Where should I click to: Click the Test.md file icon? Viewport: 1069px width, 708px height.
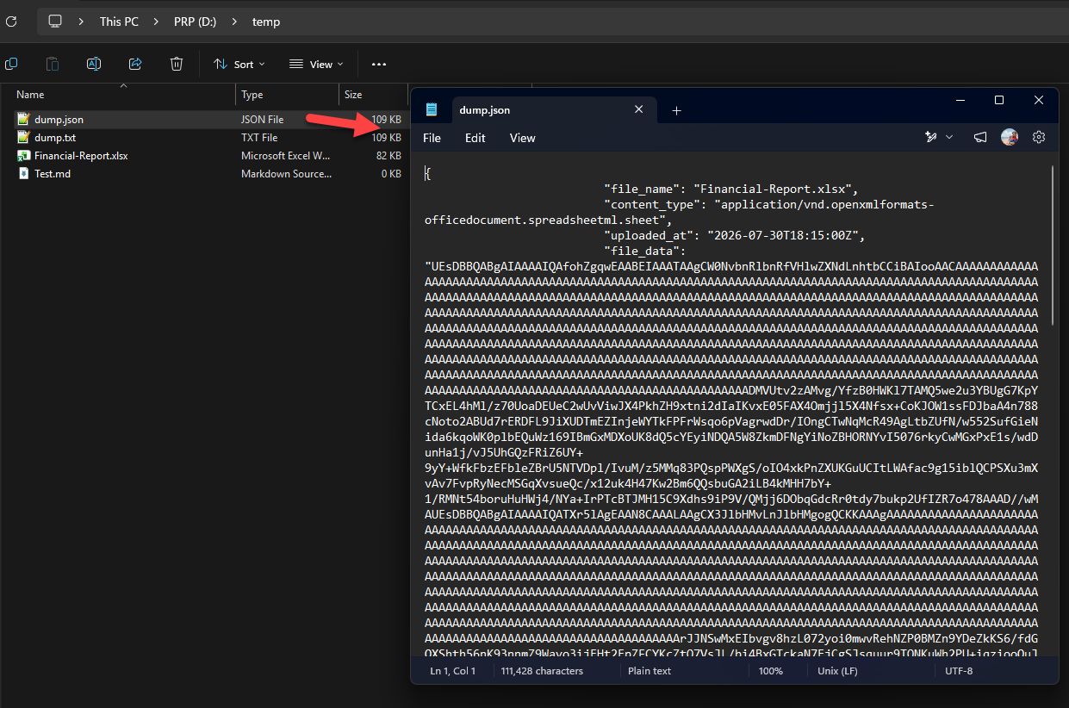coord(24,174)
